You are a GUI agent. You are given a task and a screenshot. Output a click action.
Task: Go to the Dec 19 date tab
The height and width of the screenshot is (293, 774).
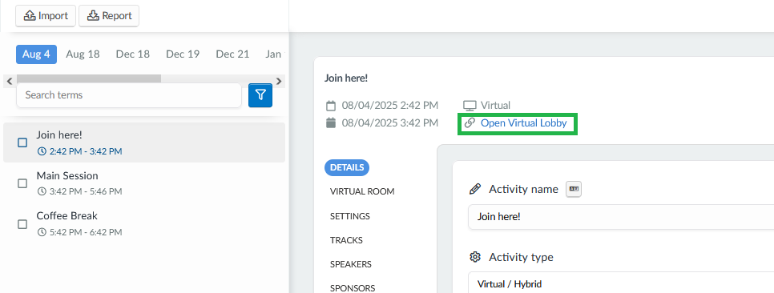point(183,54)
